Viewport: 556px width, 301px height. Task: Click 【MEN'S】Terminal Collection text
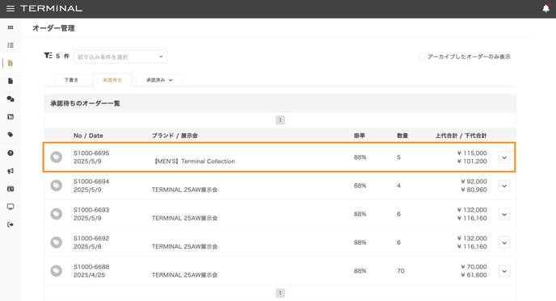(x=194, y=161)
